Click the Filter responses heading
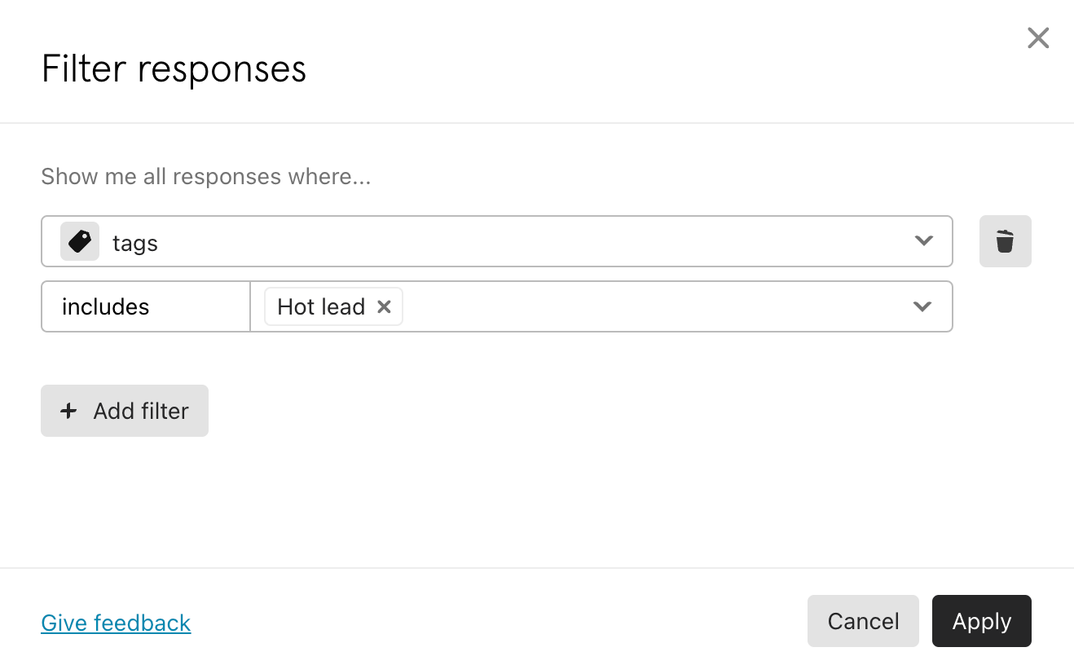1074x665 pixels. pyautogui.click(x=174, y=68)
